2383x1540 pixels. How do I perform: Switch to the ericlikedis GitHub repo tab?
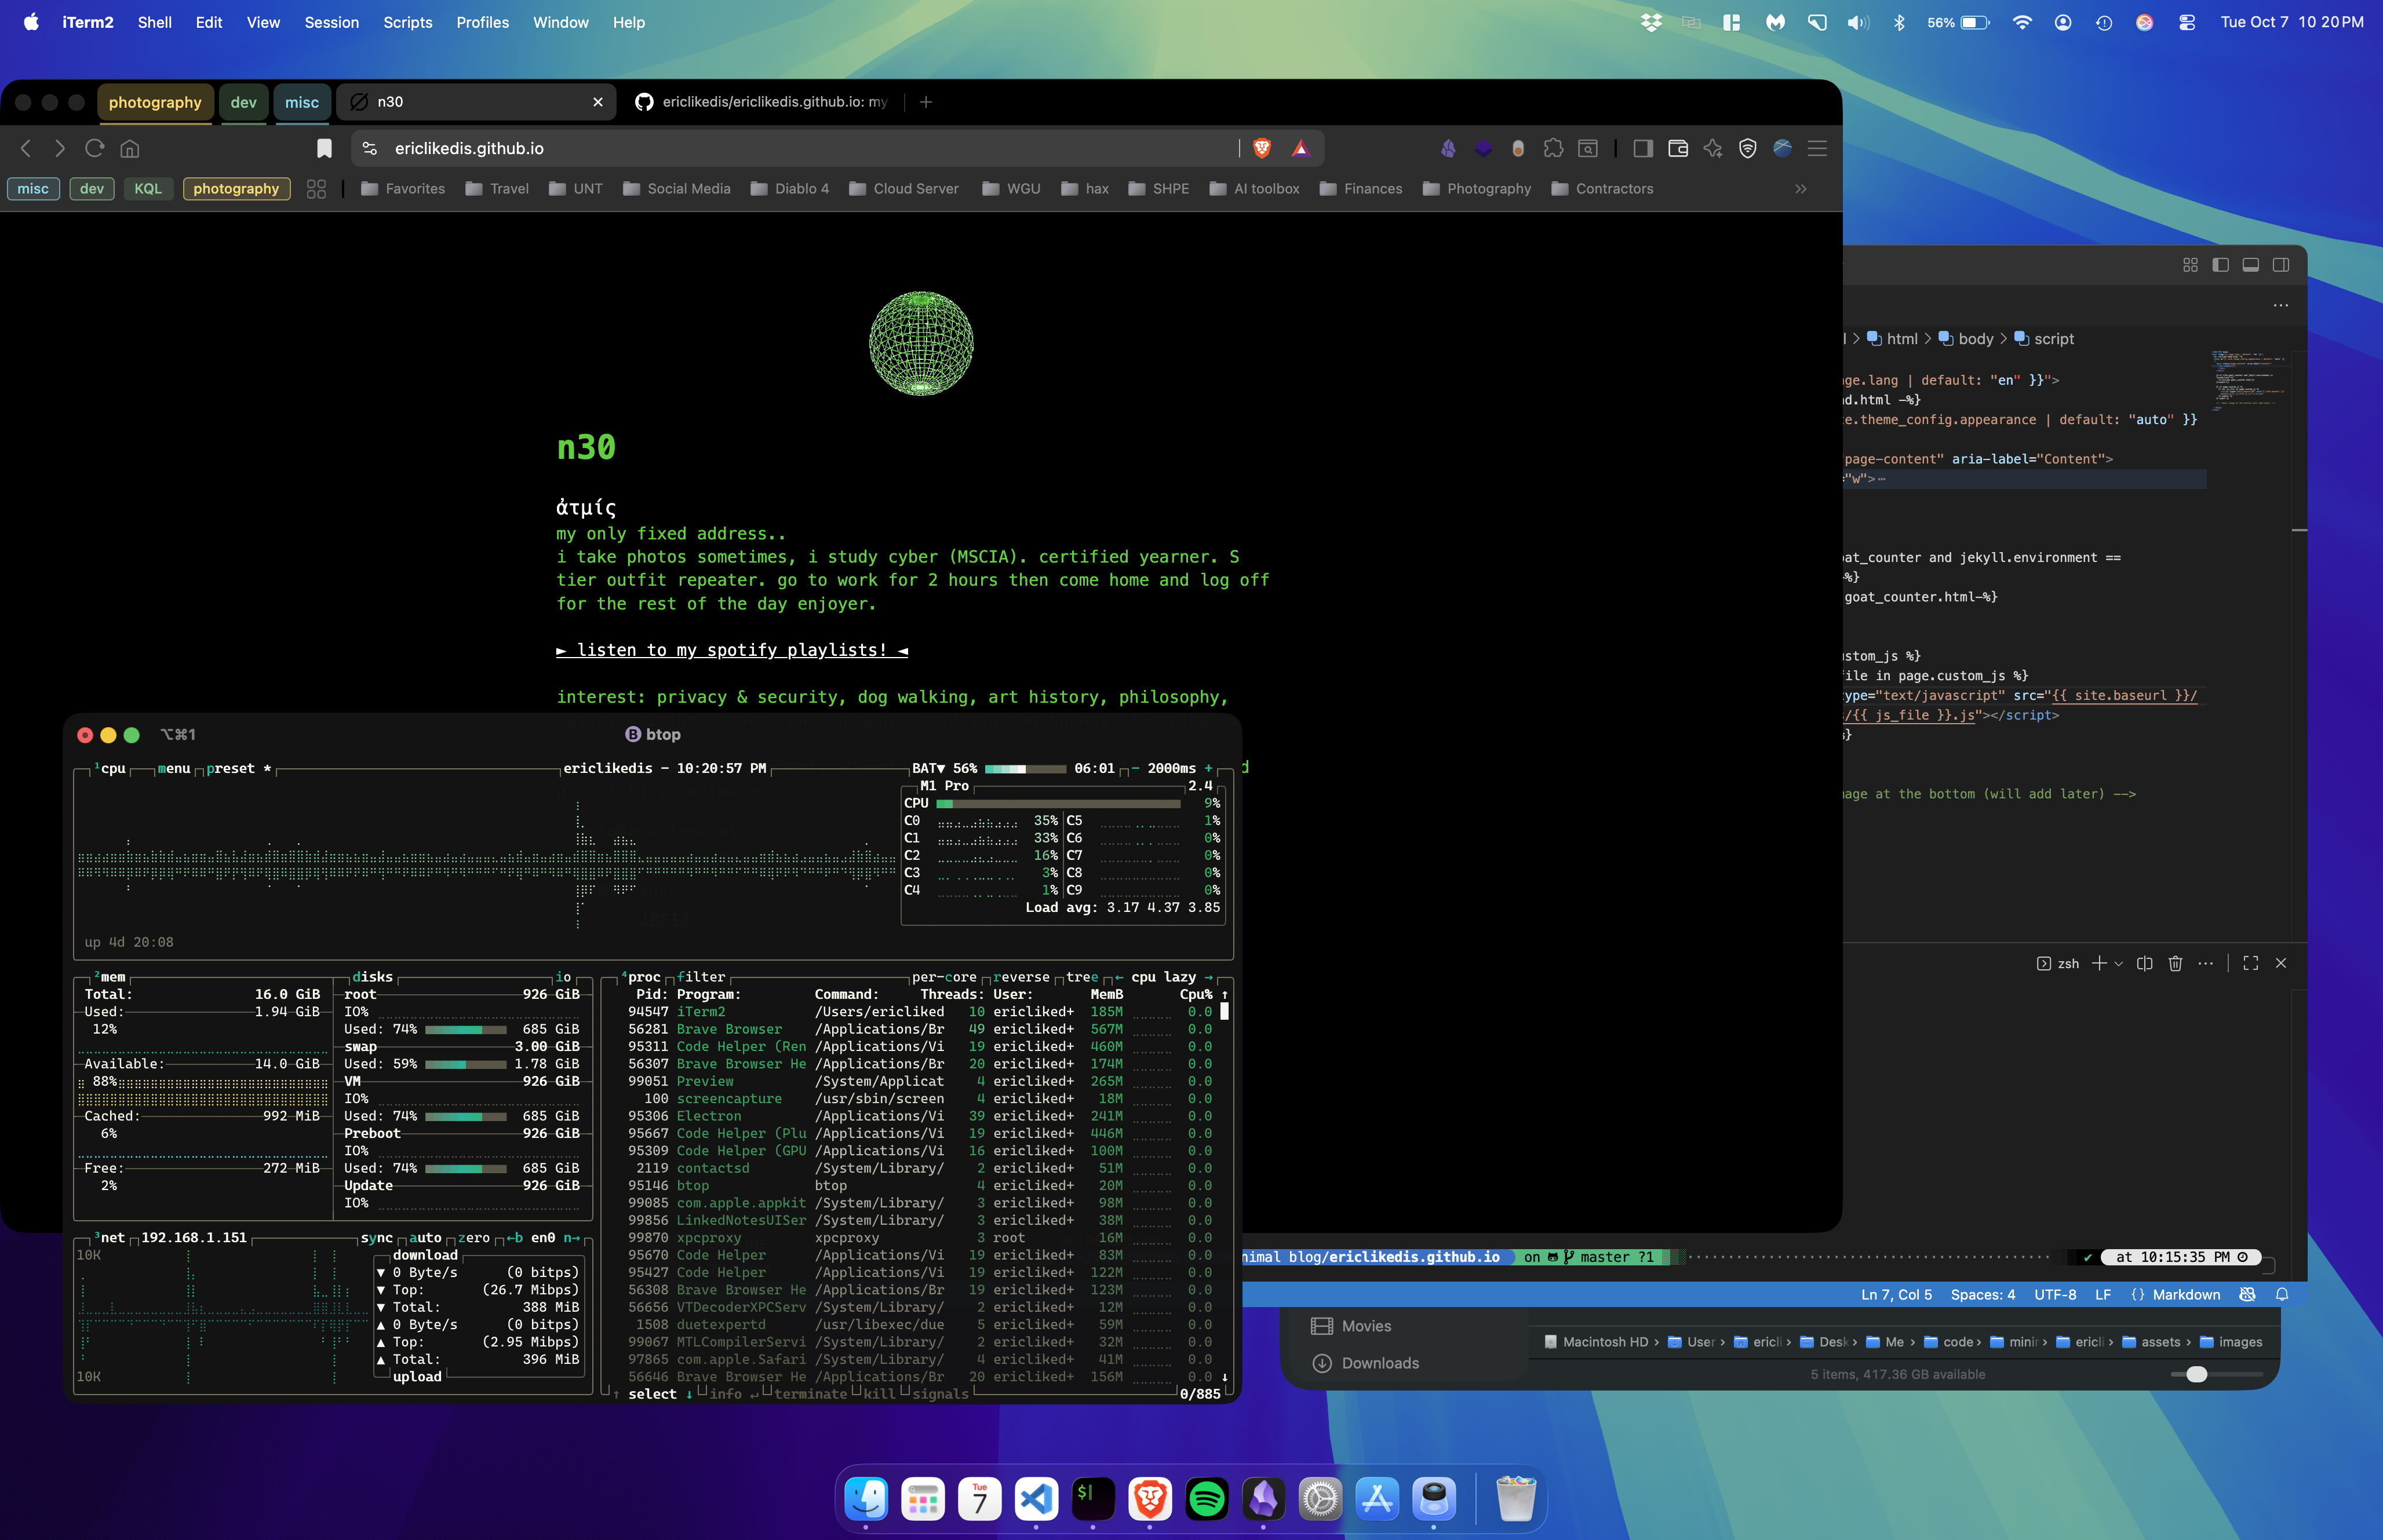tap(765, 102)
